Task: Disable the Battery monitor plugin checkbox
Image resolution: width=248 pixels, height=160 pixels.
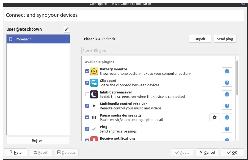Action: pos(87,71)
